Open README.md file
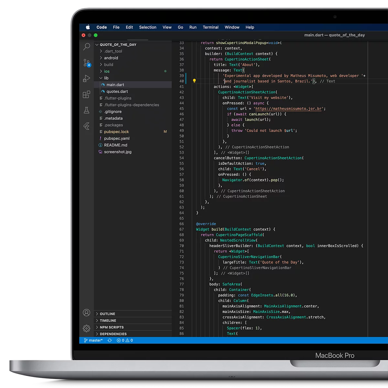The width and height of the screenshot is (388, 388). 133,145
